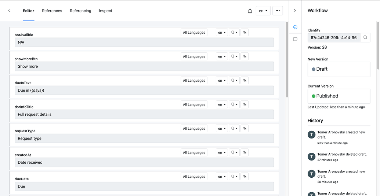
Task: Switch to the References tab
Action: point(52,11)
